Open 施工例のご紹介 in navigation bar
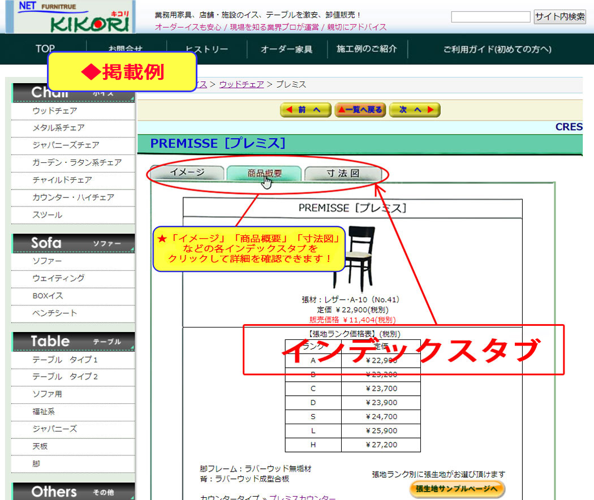Image resolution: width=594 pixels, height=500 pixels. [x=367, y=49]
